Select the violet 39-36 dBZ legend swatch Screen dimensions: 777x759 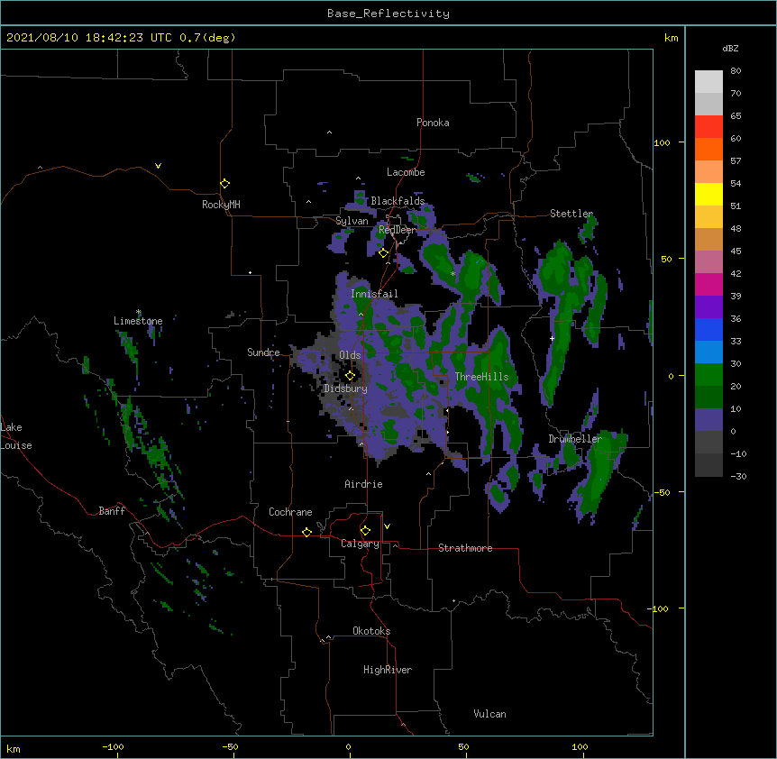pyautogui.click(x=708, y=307)
